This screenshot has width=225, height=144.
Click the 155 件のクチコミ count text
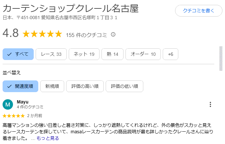click(x=86, y=35)
